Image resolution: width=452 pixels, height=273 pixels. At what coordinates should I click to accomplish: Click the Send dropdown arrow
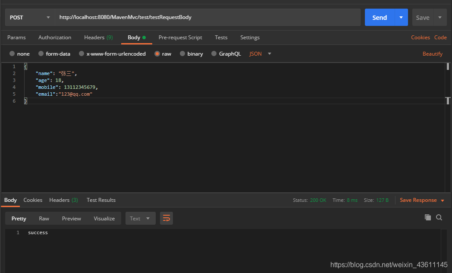click(x=401, y=17)
